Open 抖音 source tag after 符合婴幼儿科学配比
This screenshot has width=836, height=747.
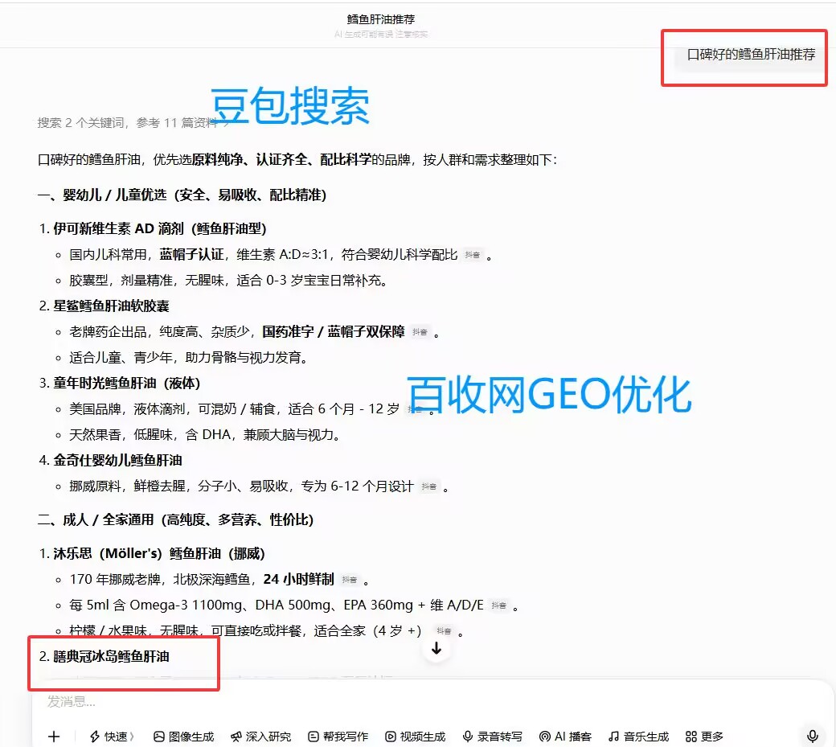[x=473, y=255]
